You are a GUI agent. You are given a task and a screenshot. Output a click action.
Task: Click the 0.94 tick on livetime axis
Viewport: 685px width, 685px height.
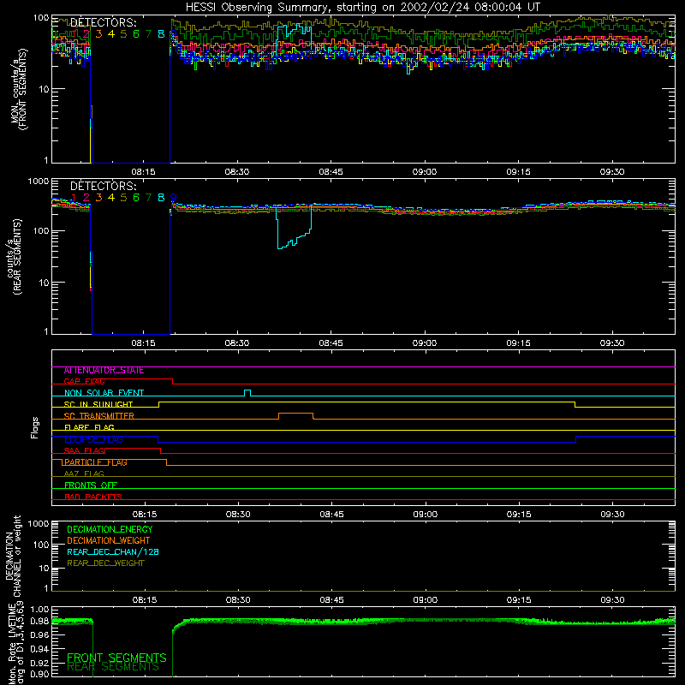point(39,649)
